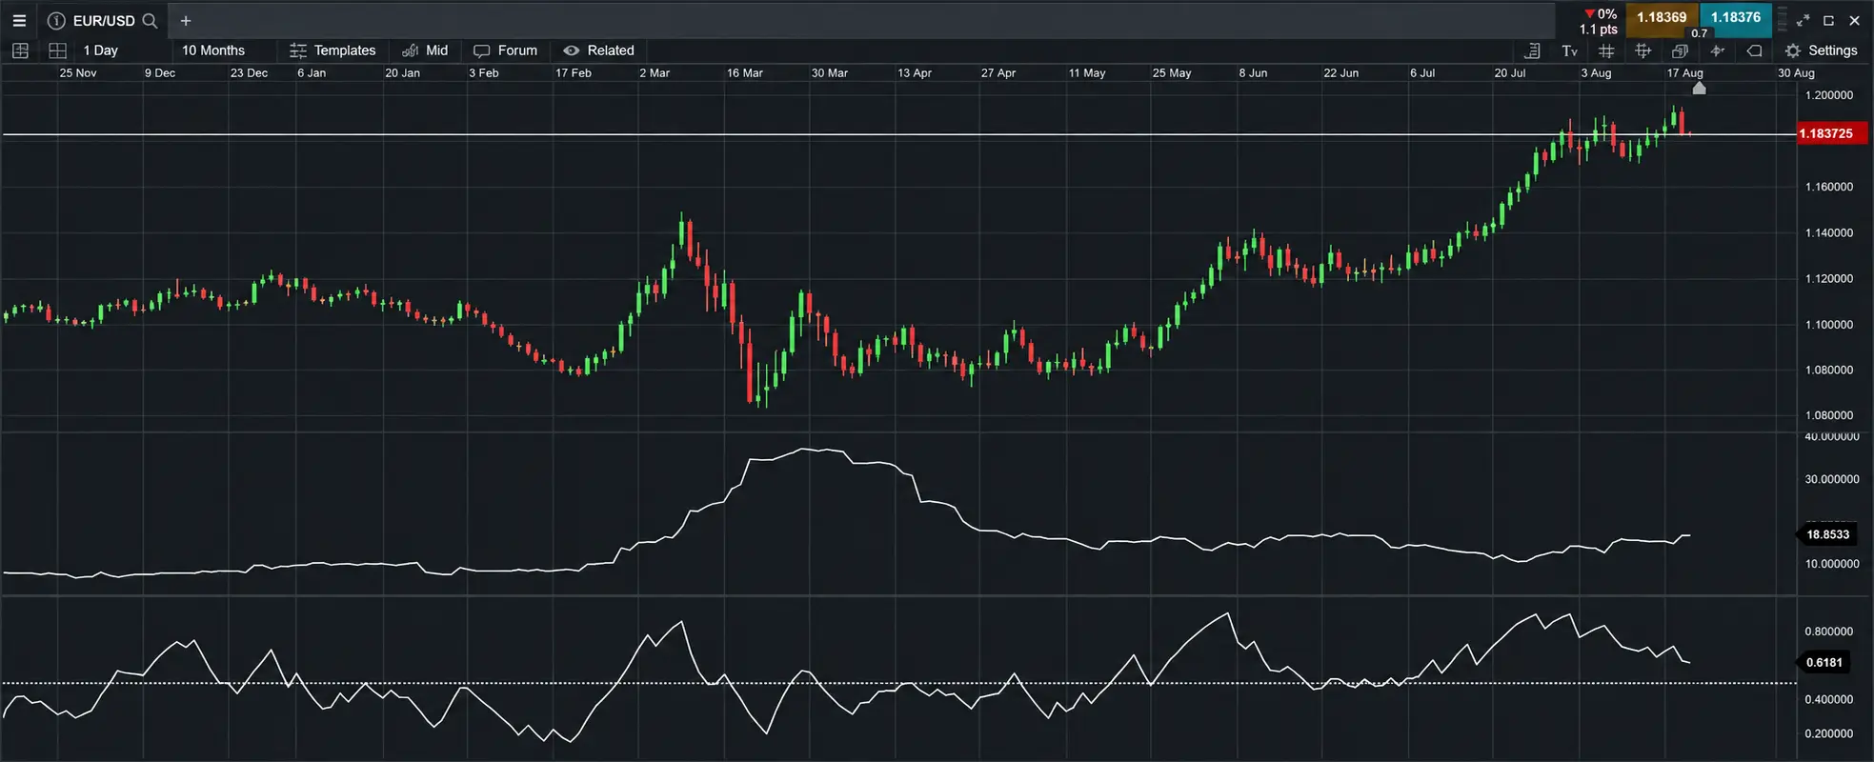Open the Mid price type selector

(x=425, y=50)
